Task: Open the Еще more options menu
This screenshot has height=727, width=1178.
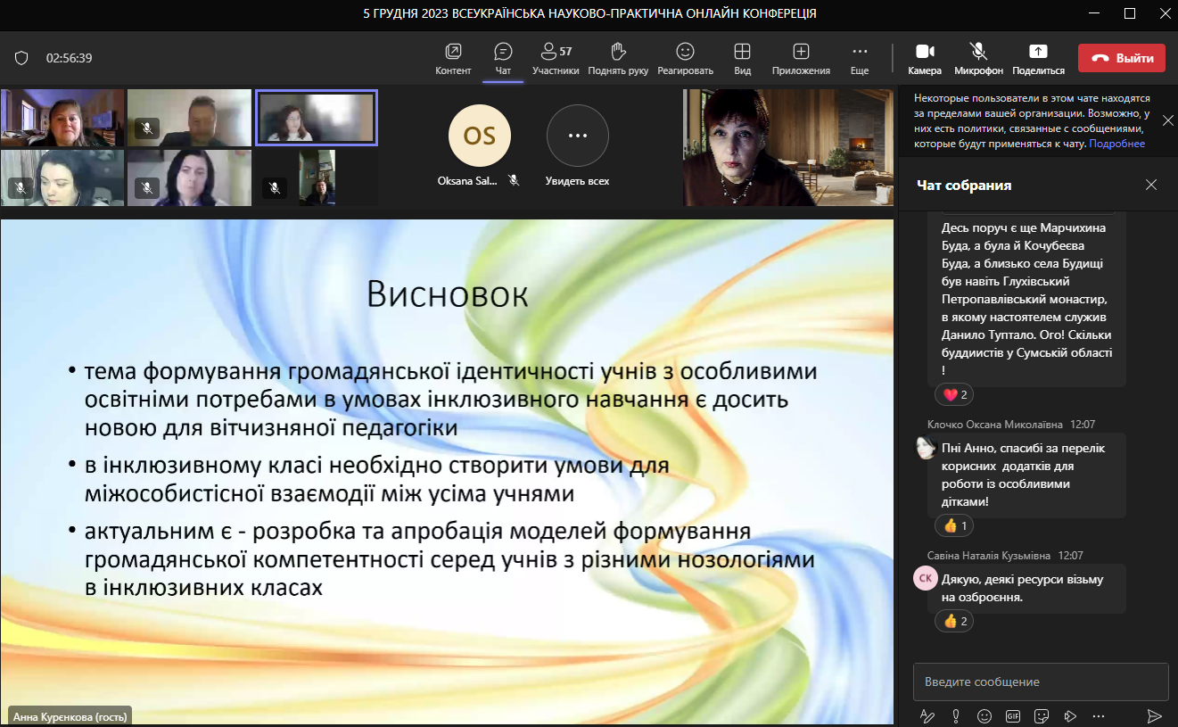Action: (860, 59)
